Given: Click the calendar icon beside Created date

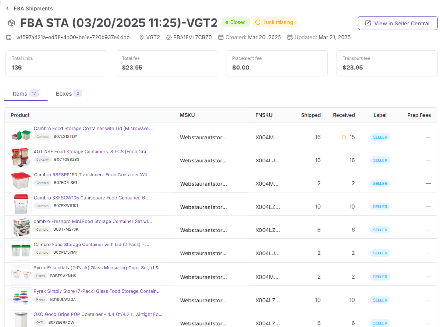Looking at the screenshot, I should click(x=221, y=37).
